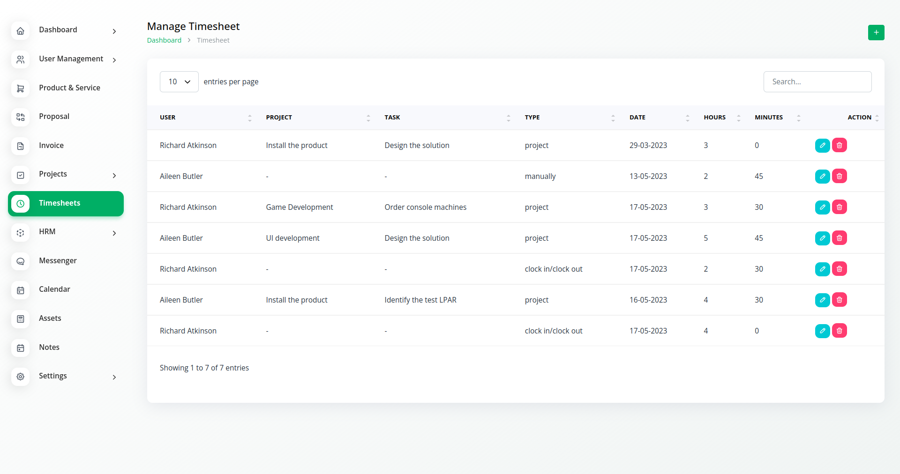Edit the Game Development timesheet row

tap(822, 207)
